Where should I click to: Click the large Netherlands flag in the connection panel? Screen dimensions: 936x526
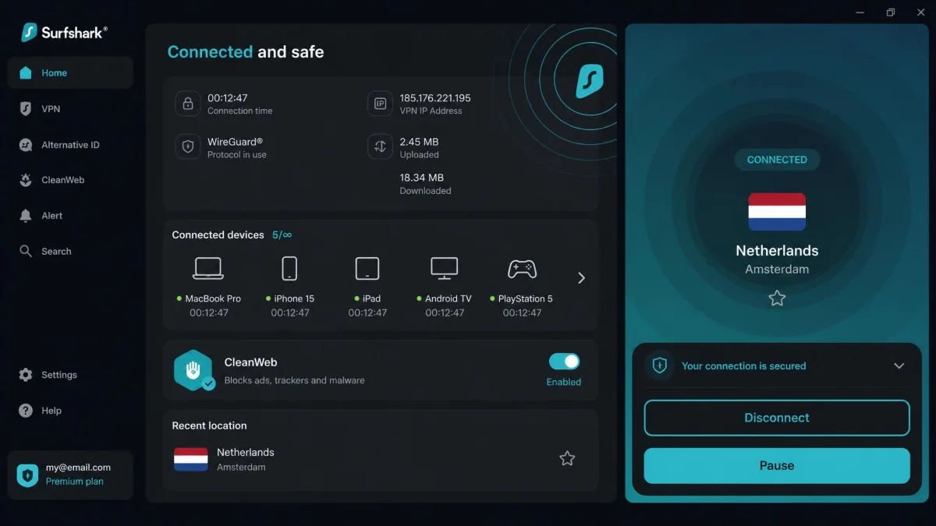[777, 212]
